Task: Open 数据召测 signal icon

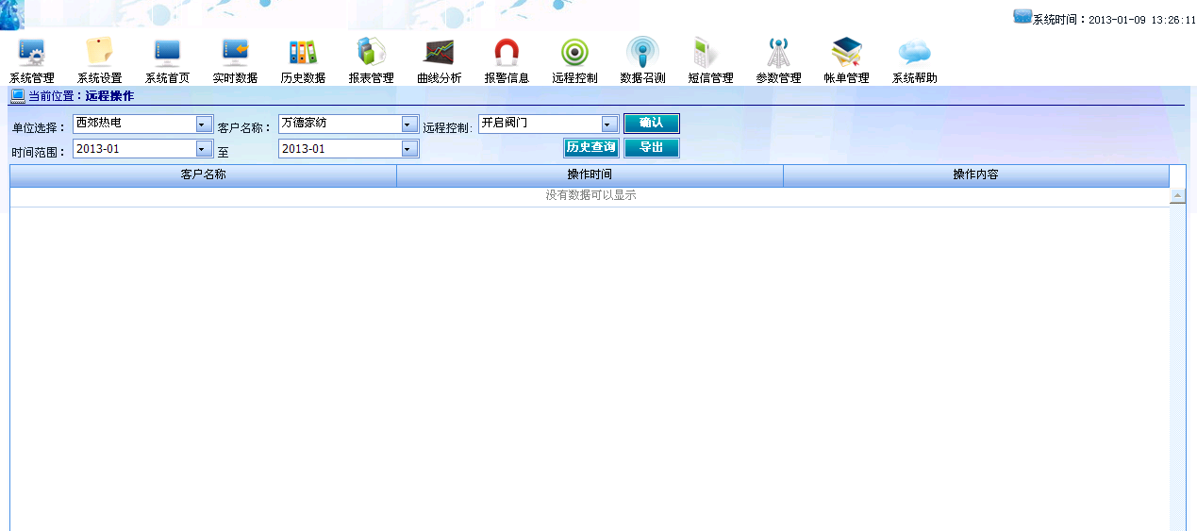Action: coord(642,53)
